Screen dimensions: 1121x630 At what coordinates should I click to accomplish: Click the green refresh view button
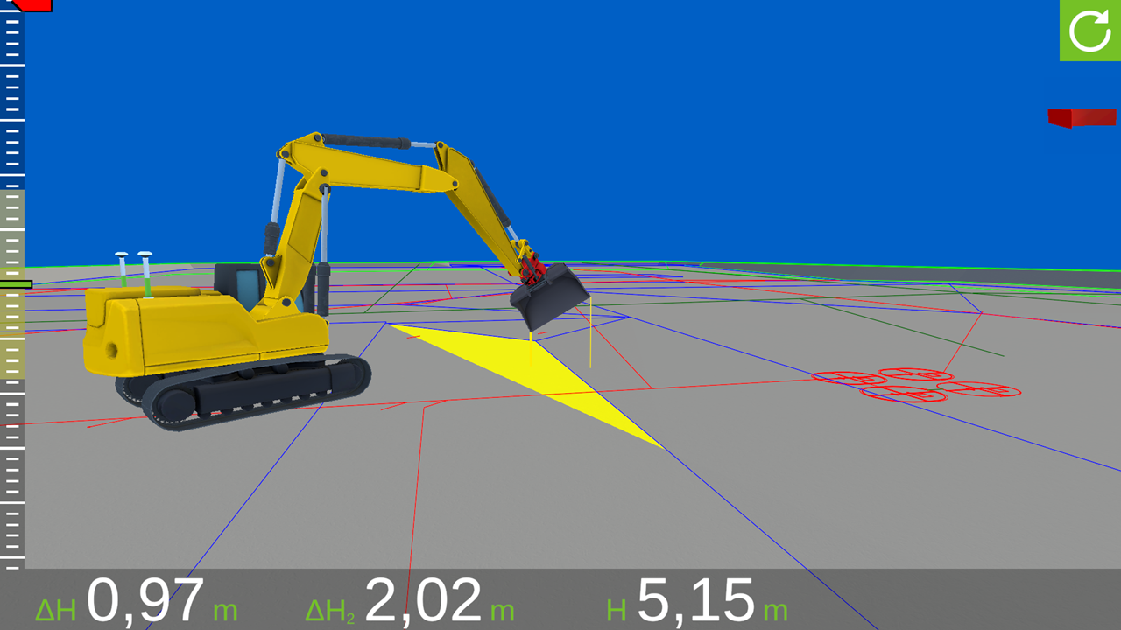pyautogui.click(x=1089, y=30)
